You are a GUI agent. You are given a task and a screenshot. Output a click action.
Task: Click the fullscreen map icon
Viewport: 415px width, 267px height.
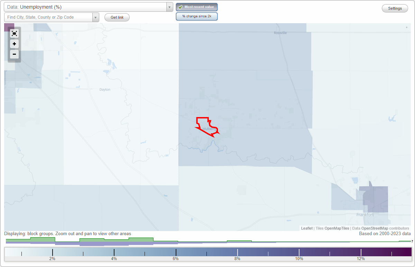coord(14,33)
